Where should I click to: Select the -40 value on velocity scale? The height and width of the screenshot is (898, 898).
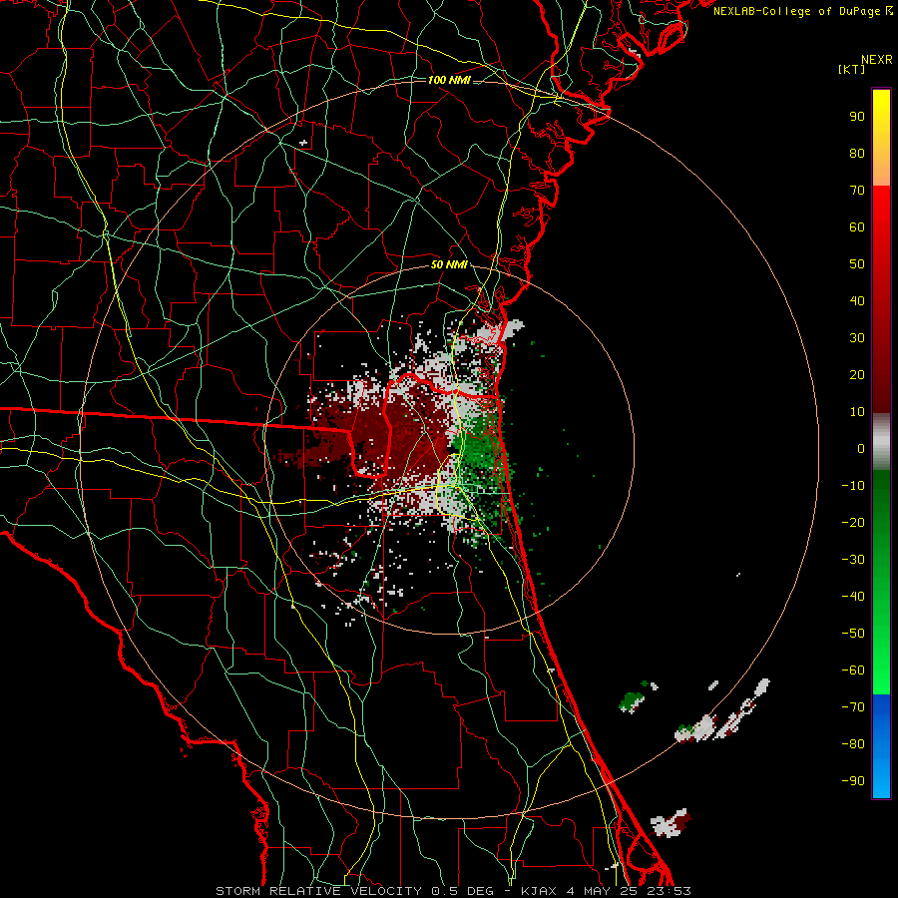tap(853, 597)
